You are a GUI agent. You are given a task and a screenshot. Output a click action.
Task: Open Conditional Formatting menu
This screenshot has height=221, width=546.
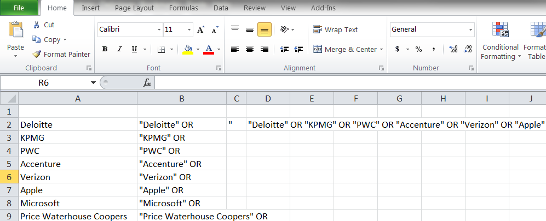click(x=501, y=41)
